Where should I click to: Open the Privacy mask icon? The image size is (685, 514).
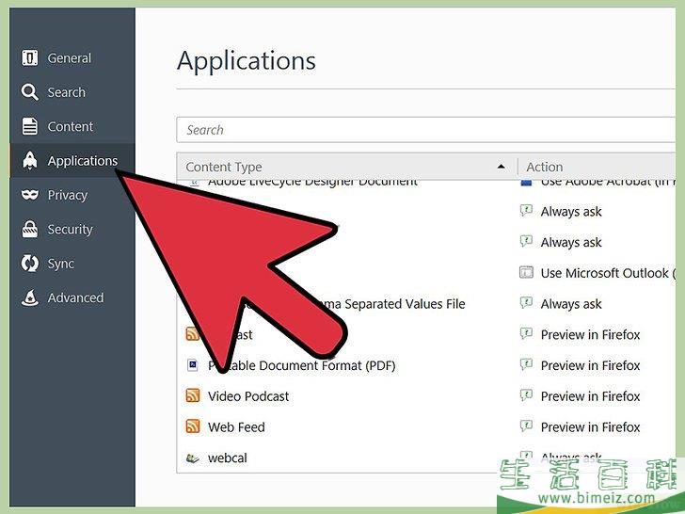[30, 195]
